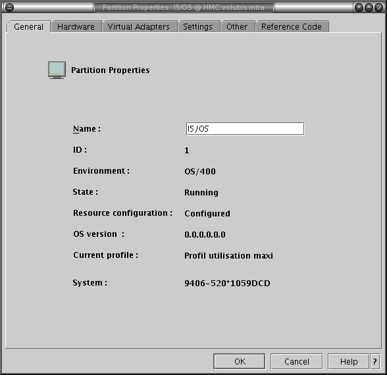
Task: Click the title bar close icon
Action: pos(378,8)
